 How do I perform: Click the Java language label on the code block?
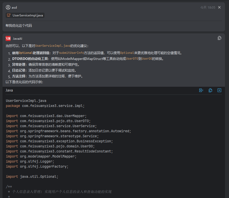tap(9, 90)
